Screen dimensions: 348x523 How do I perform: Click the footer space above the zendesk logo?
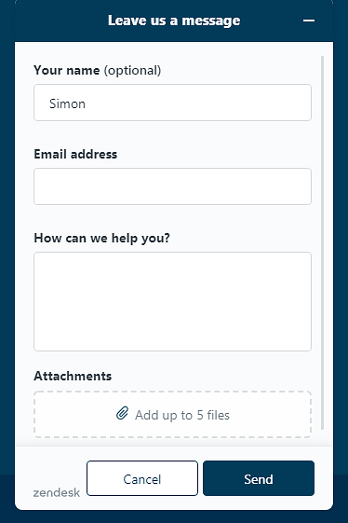pyautogui.click(x=50, y=467)
